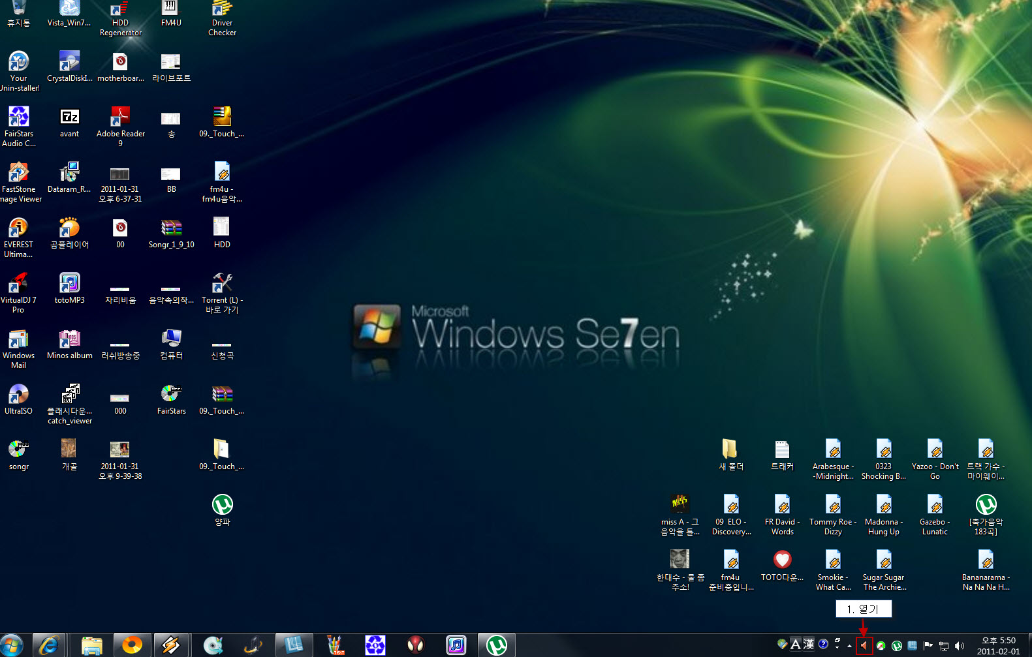Open Winamp from the taskbar
Image resolution: width=1032 pixels, height=657 pixels.
point(171,645)
